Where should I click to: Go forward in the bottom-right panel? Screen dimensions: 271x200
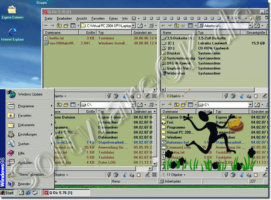click(170, 104)
